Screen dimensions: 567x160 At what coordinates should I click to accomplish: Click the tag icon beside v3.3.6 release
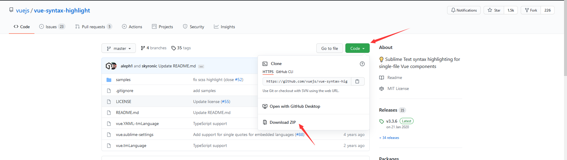coord(382,121)
